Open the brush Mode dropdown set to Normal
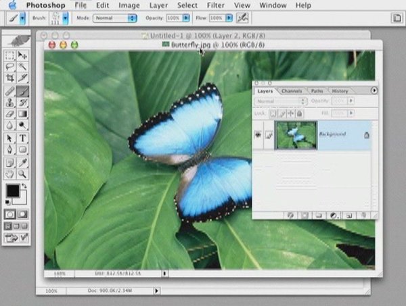 (115, 18)
